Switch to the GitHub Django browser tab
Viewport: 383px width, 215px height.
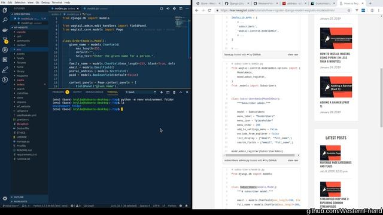[237, 4]
